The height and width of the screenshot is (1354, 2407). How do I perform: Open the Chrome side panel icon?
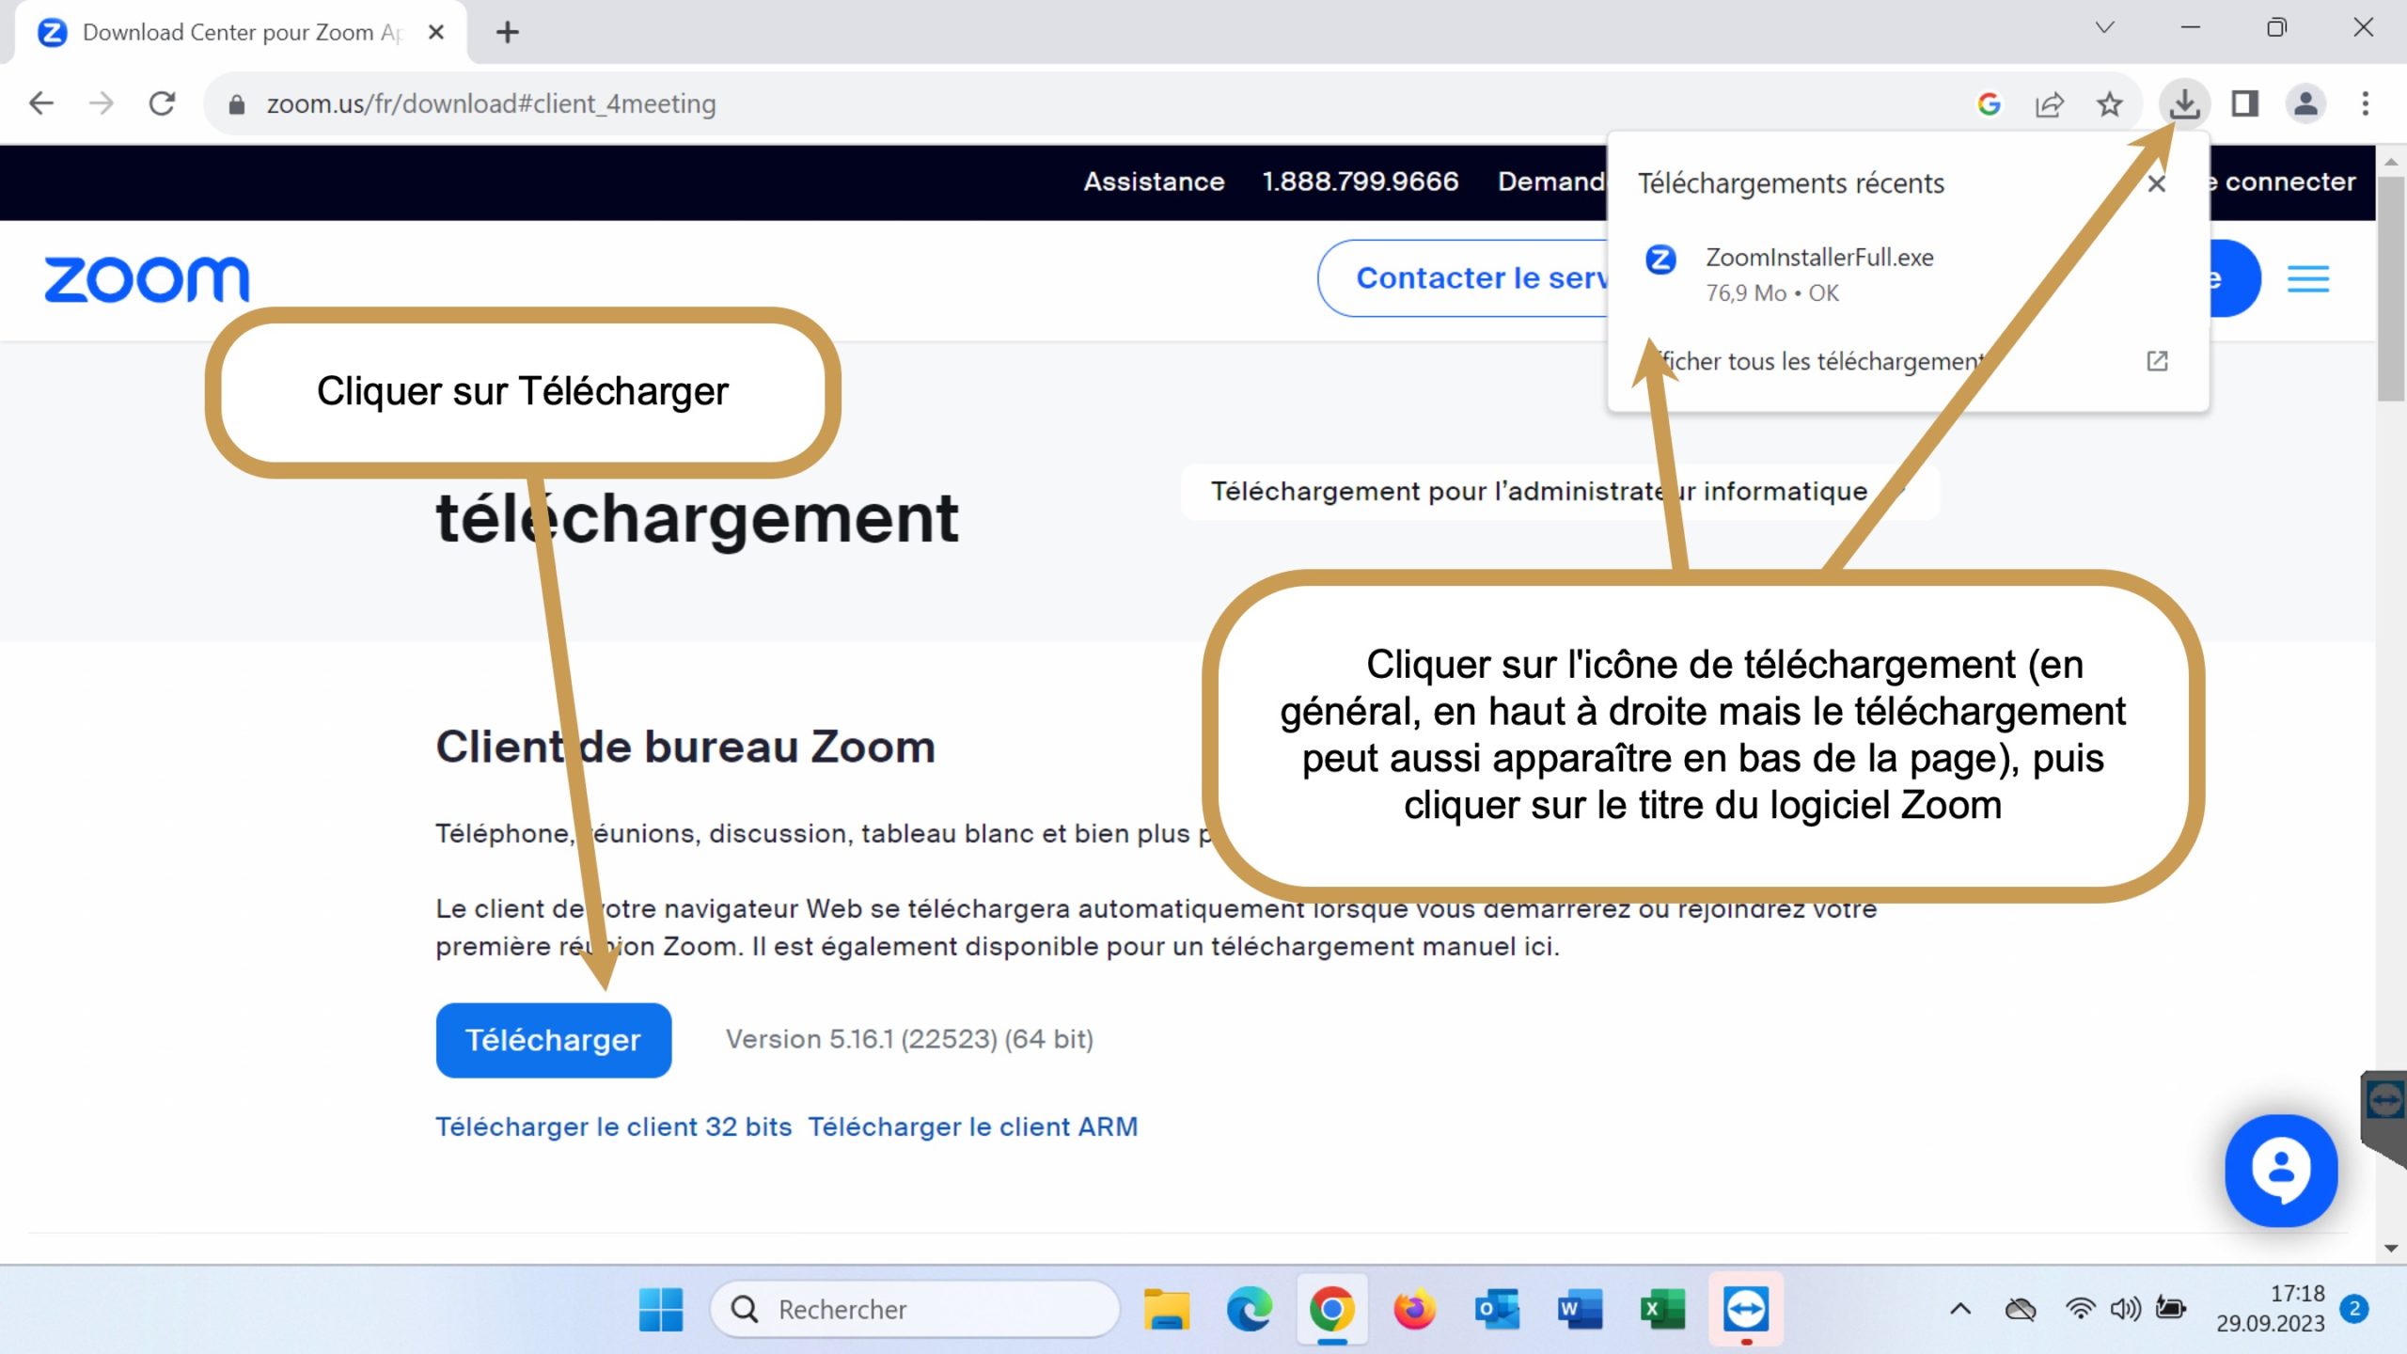(x=2244, y=103)
